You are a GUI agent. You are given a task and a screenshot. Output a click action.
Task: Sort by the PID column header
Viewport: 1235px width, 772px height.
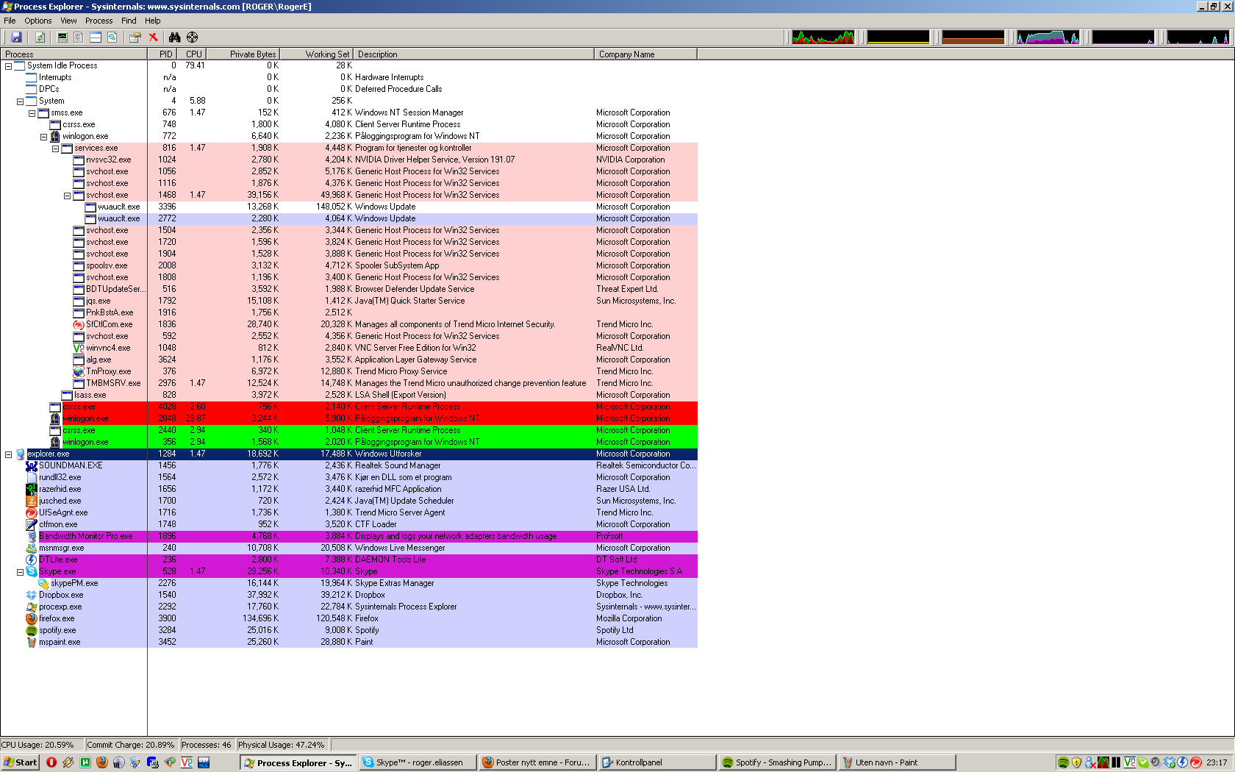point(162,54)
